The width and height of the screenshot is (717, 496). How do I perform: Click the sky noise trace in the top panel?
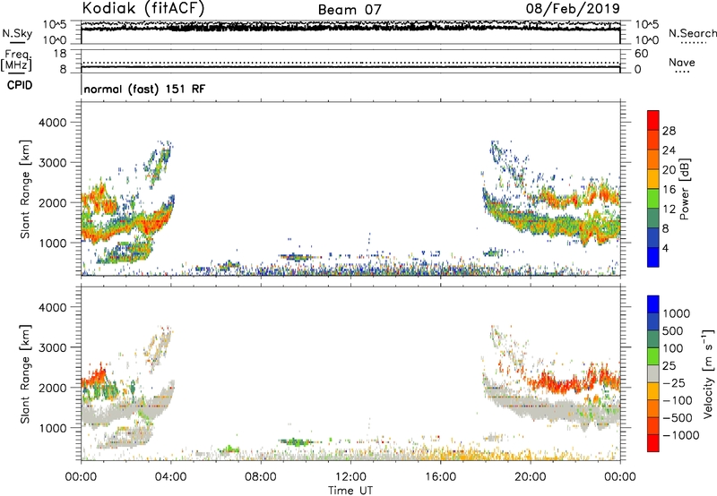click(x=350, y=27)
